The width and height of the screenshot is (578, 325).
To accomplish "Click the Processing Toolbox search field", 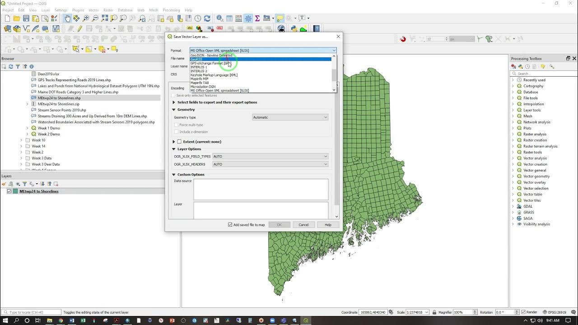I will point(544,74).
